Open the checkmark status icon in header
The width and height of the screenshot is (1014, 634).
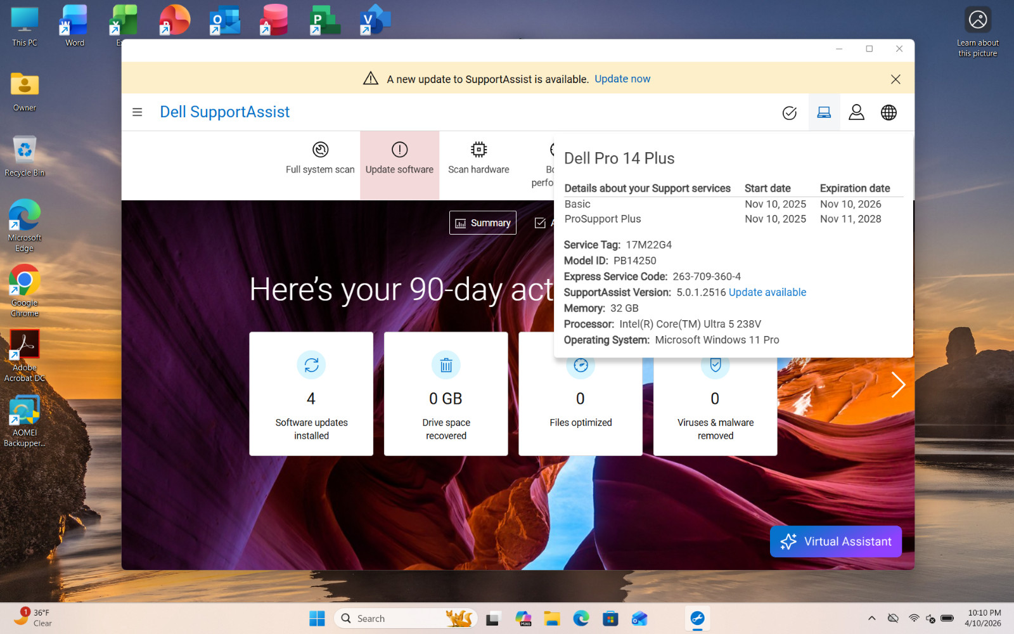click(x=790, y=113)
